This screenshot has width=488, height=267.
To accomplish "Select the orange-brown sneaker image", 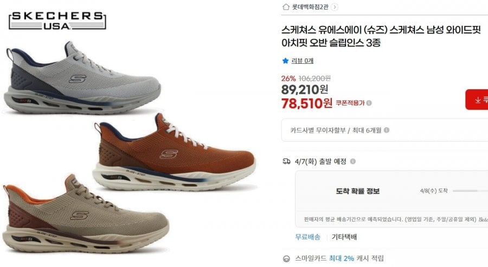I will coord(175,152).
